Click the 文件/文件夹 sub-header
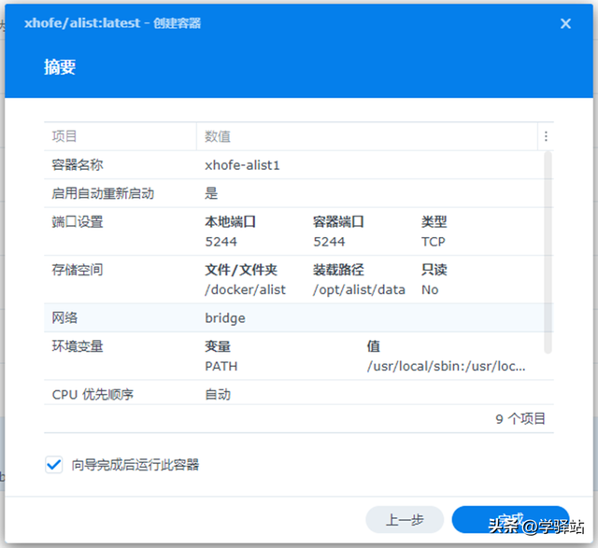The height and width of the screenshot is (548, 598). [241, 270]
